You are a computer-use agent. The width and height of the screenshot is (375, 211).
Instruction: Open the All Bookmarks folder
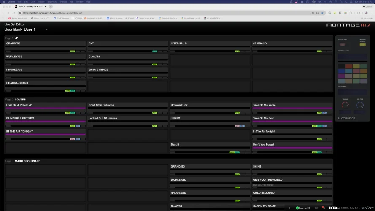[367, 18]
